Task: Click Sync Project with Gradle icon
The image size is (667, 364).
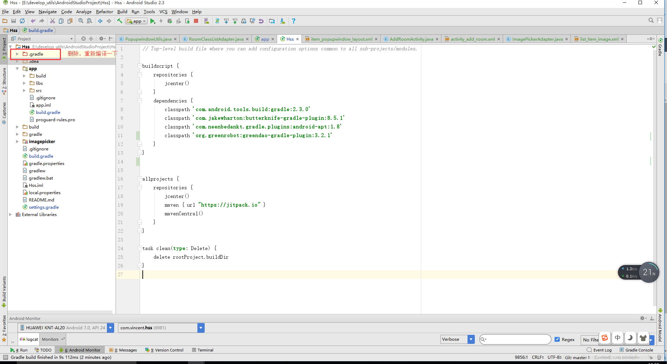Action: 217,21
